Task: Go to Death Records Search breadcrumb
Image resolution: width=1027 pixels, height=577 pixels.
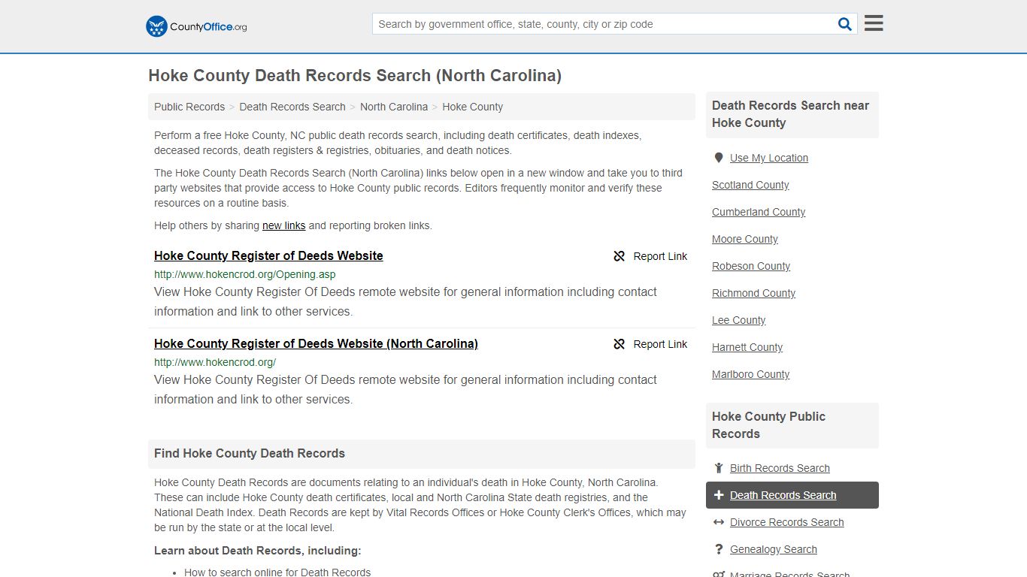Action: (x=292, y=107)
